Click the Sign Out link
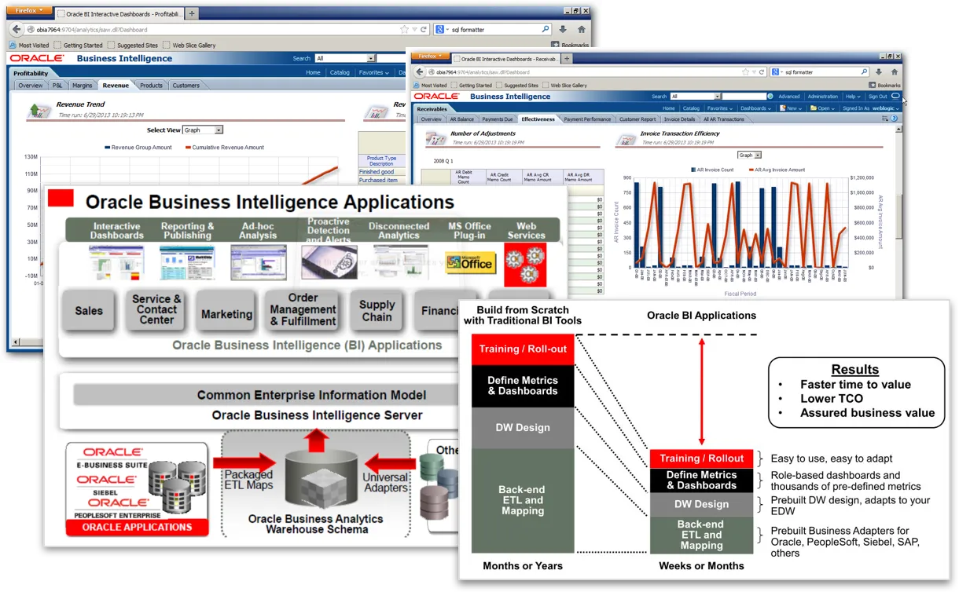Screen dimensions: 959x592 tap(877, 97)
